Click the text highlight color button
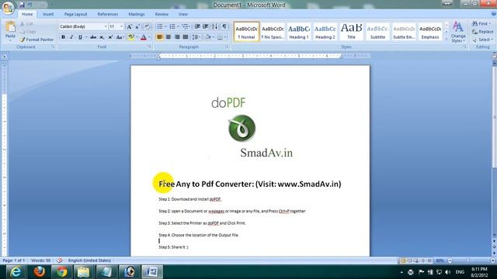Screen dimensions: 497x279 (131, 37)
